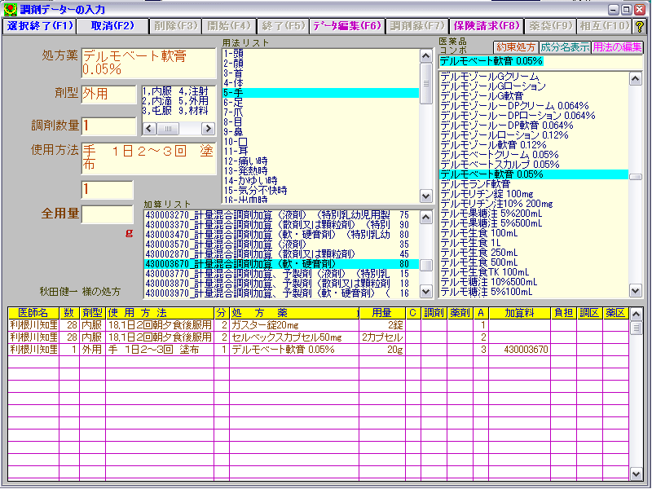This screenshot has width=652, height=489.
Task: Click 1,内服 in 剤型 type list
Action: click(157, 91)
